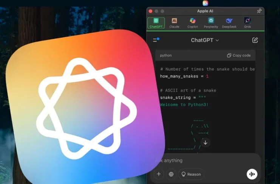Switch to the Copilot tab
280x184 pixels.
[192, 23]
